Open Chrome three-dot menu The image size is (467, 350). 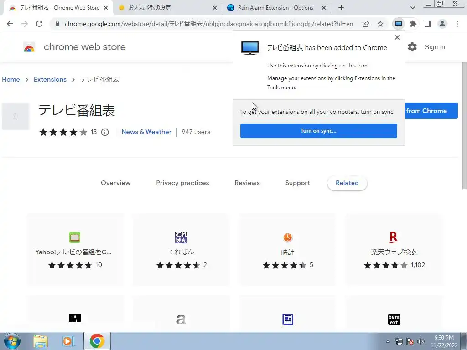point(457,24)
